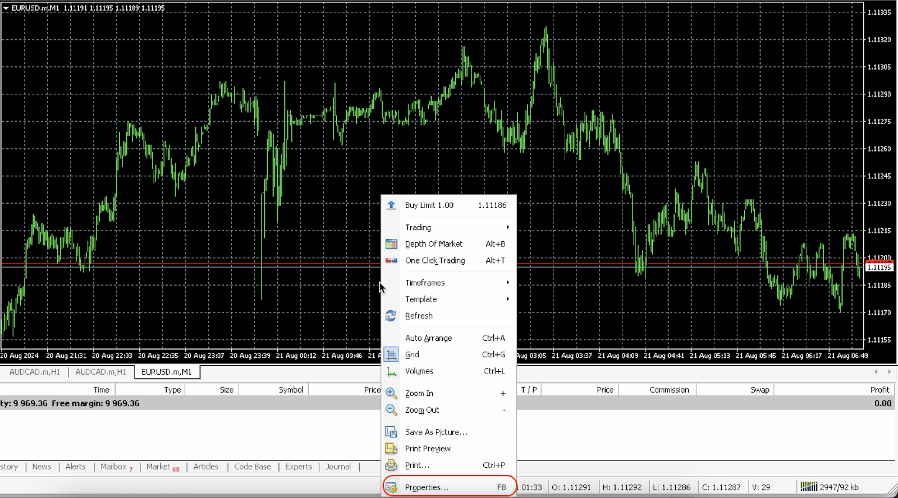Expand the Trading submenu
Image resolution: width=898 pixels, height=498 pixels.
point(448,227)
